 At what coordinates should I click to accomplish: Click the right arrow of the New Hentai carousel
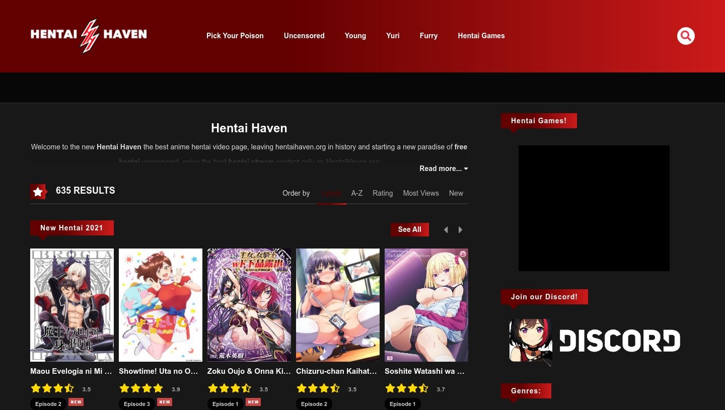tap(460, 229)
